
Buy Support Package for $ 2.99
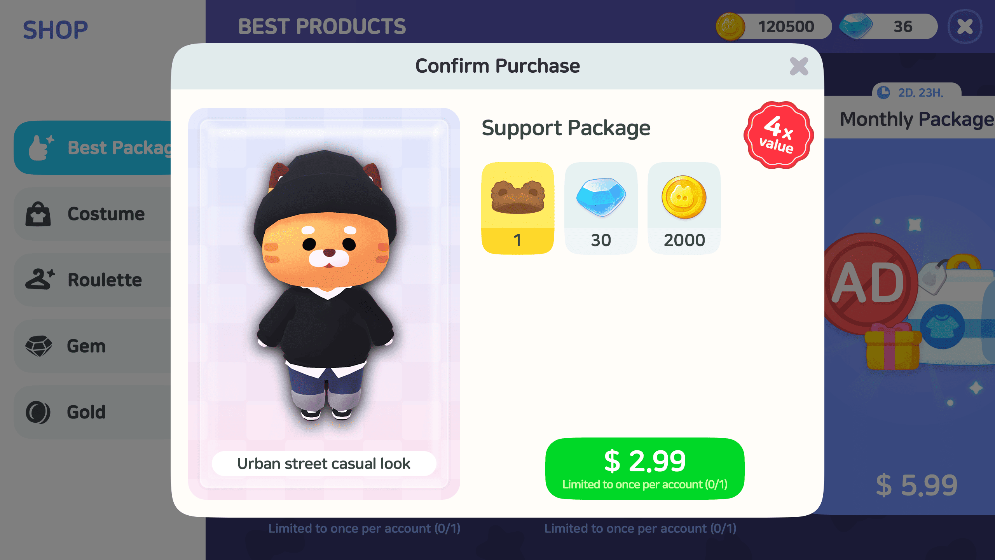(645, 468)
